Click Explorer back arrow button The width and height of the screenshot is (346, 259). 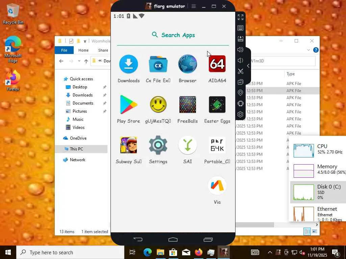(61, 61)
